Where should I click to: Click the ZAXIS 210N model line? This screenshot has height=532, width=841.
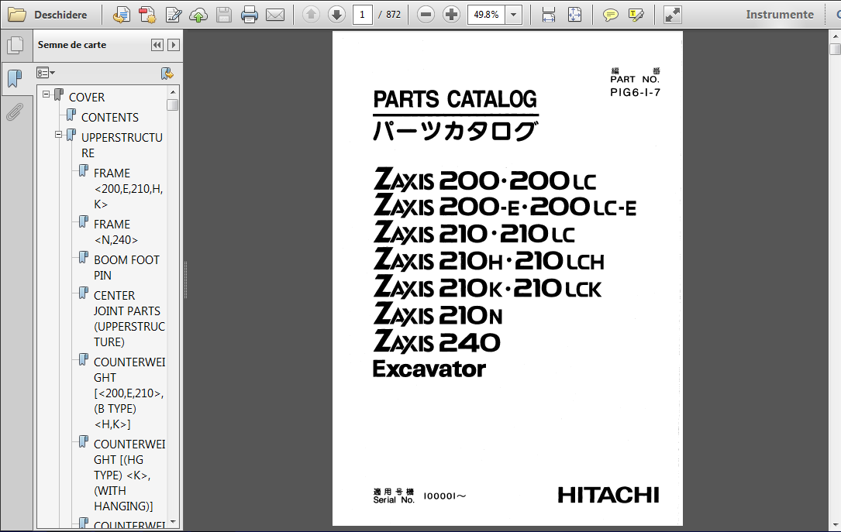[x=438, y=314]
